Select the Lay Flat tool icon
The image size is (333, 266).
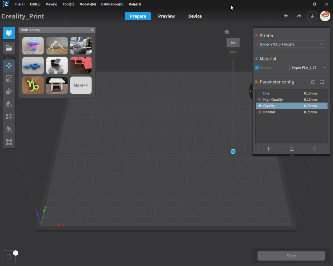9,104
